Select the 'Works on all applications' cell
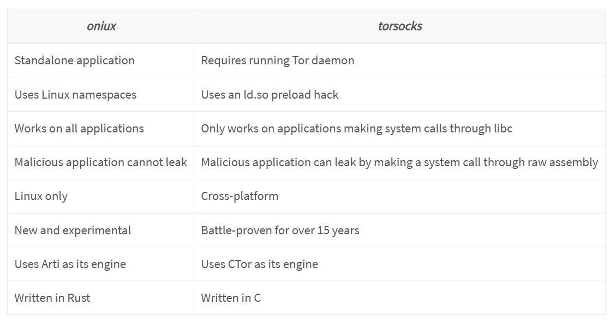610x322 pixels. (x=79, y=129)
